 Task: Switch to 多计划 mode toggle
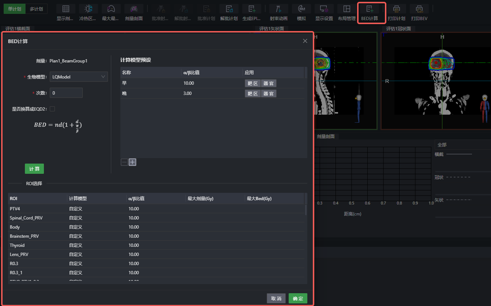(x=36, y=9)
